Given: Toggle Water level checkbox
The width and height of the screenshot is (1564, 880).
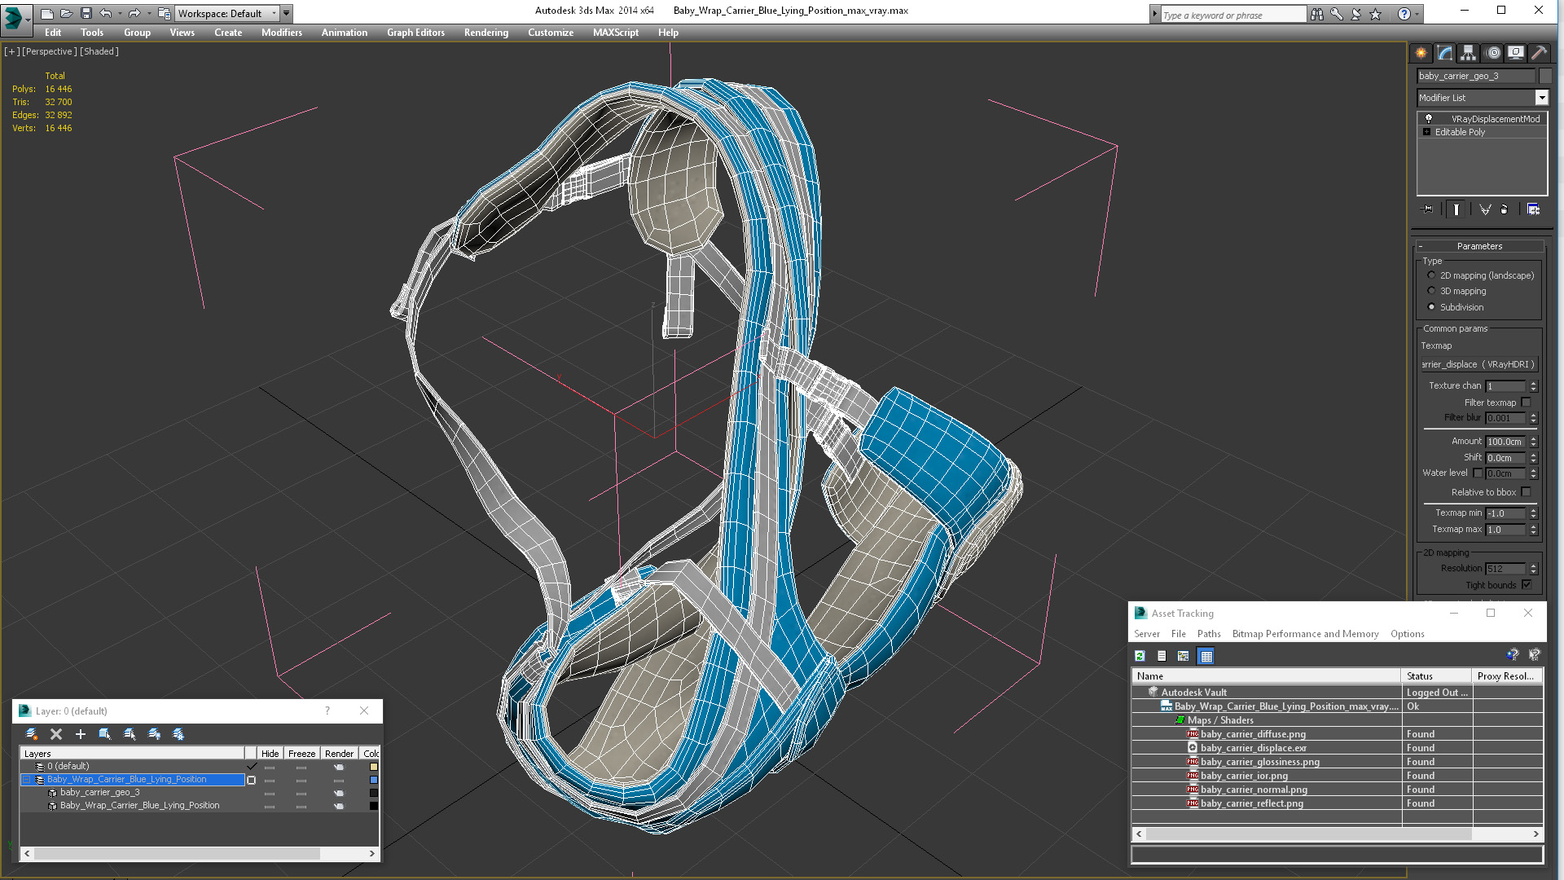Looking at the screenshot, I should (1478, 473).
